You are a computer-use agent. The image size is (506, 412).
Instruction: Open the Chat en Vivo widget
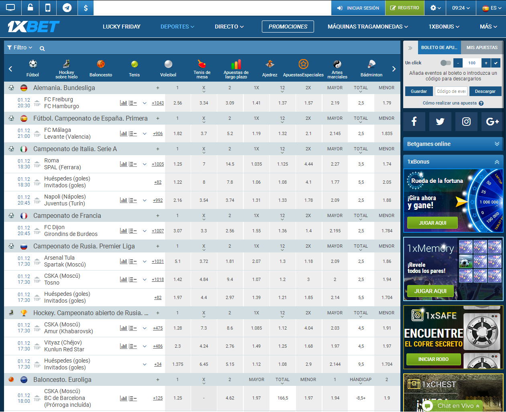pos(453,406)
